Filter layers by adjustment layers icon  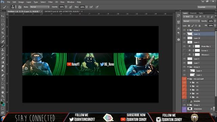(x=200, y=17)
